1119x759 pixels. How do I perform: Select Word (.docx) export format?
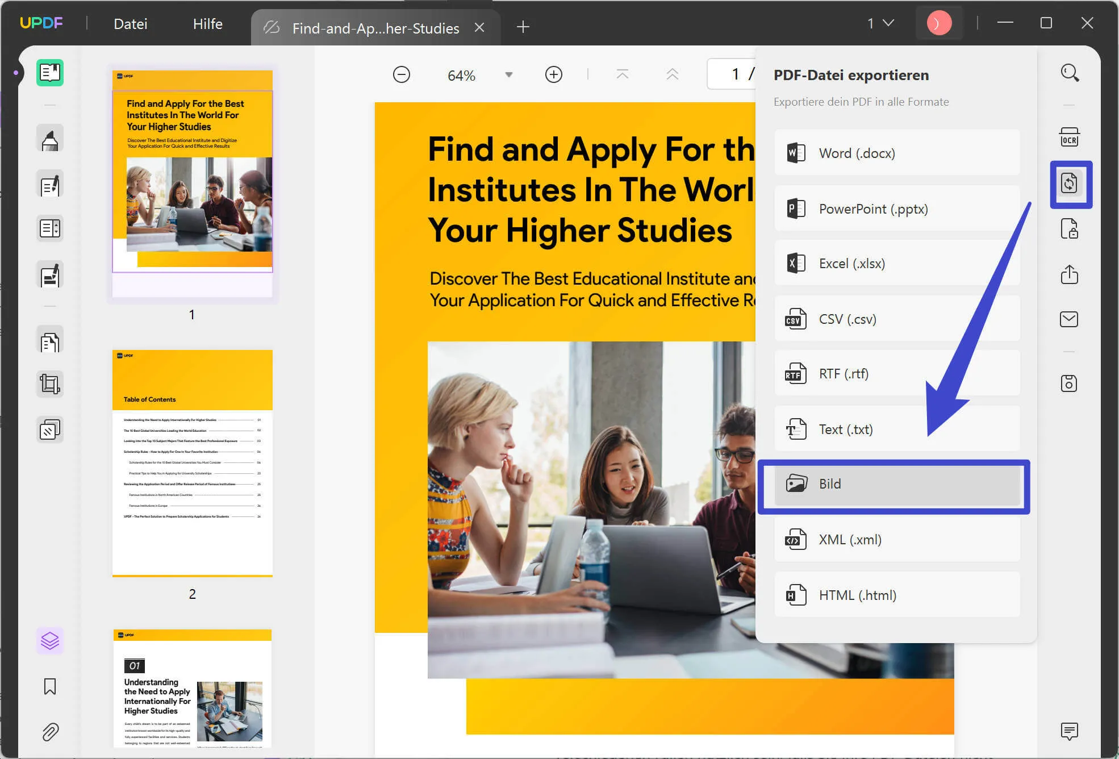895,152
